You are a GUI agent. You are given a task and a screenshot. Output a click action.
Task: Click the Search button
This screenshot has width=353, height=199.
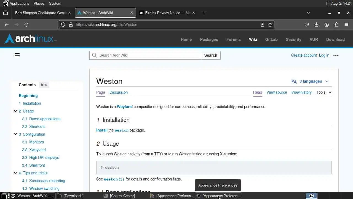pyautogui.click(x=211, y=55)
